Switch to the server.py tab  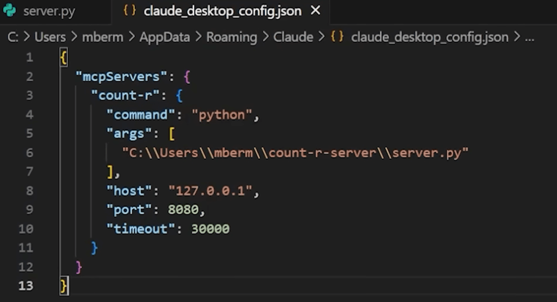coord(49,11)
